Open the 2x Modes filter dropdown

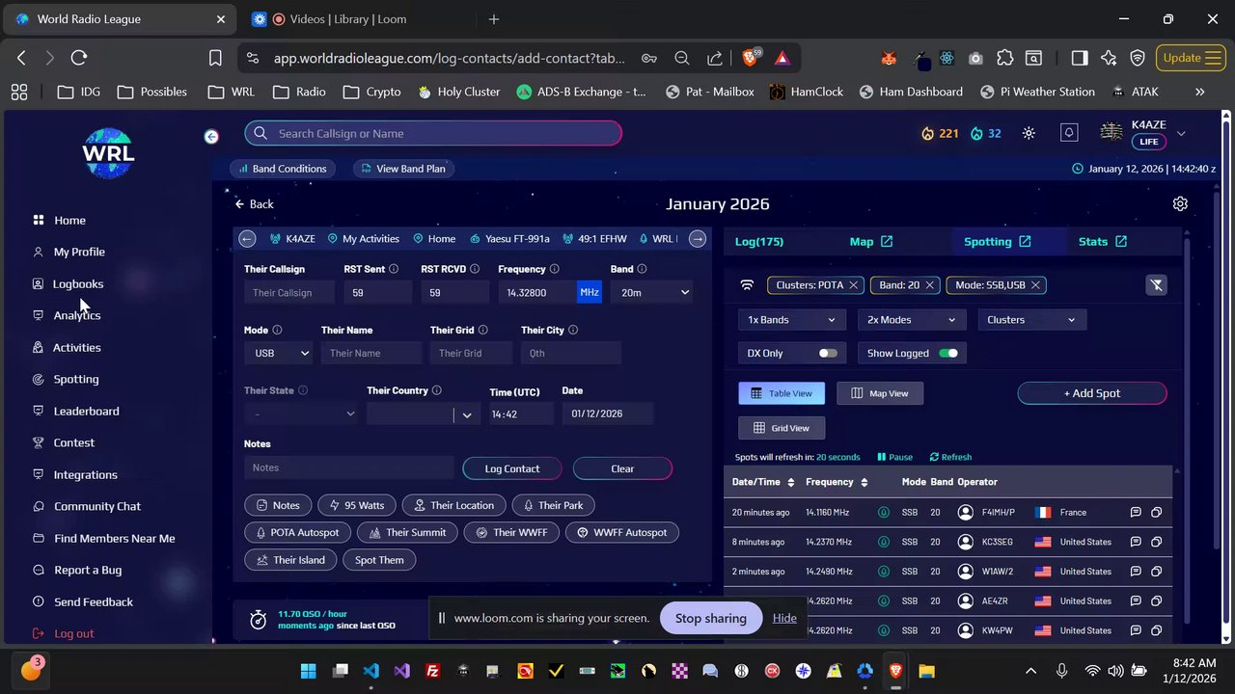pos(912,320)
